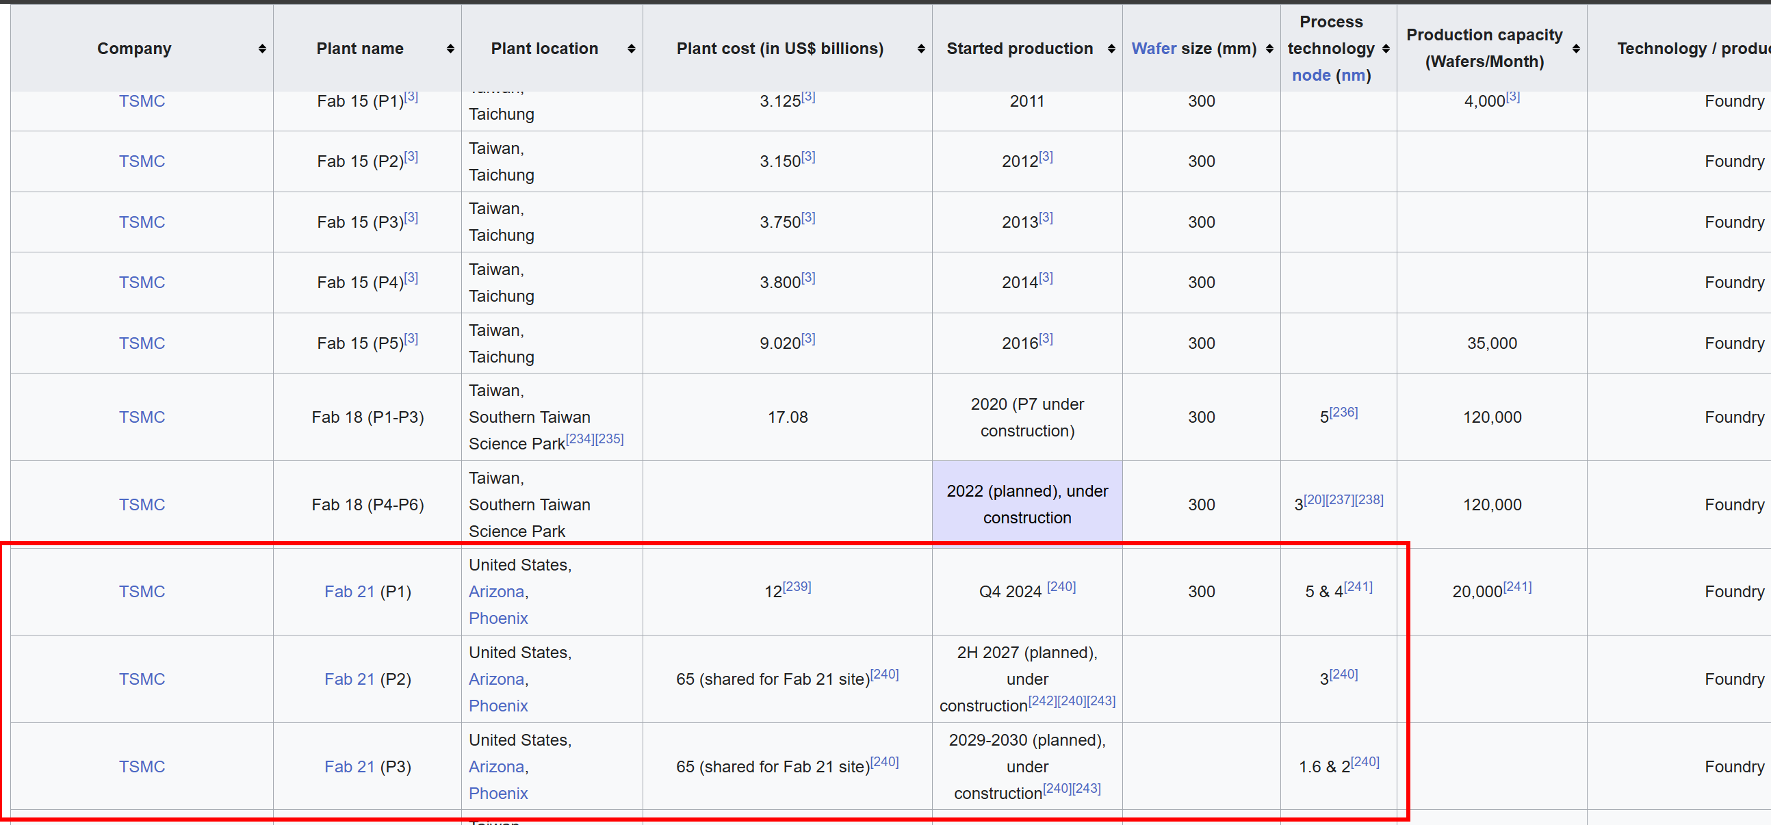This screenshot has height=825, width=1771.
Task: Click Arizona link in Fab 21 (P2) row
Action: [497, 679]
